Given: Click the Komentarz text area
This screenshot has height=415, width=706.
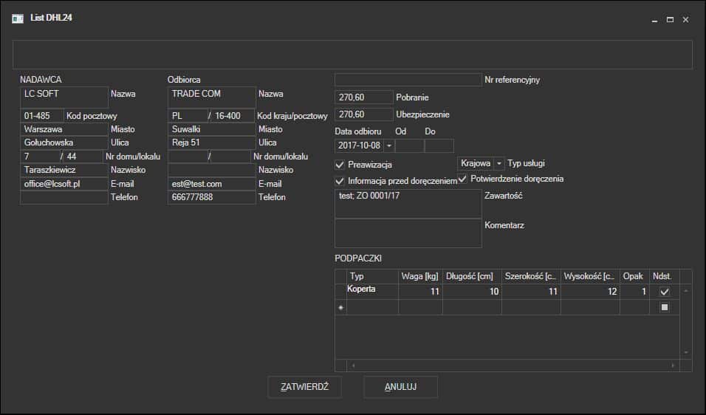Looking at the screenshot, I should pos(408,233).
